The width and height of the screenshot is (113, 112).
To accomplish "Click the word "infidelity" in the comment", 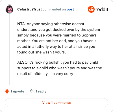I will tap(40, 74).
